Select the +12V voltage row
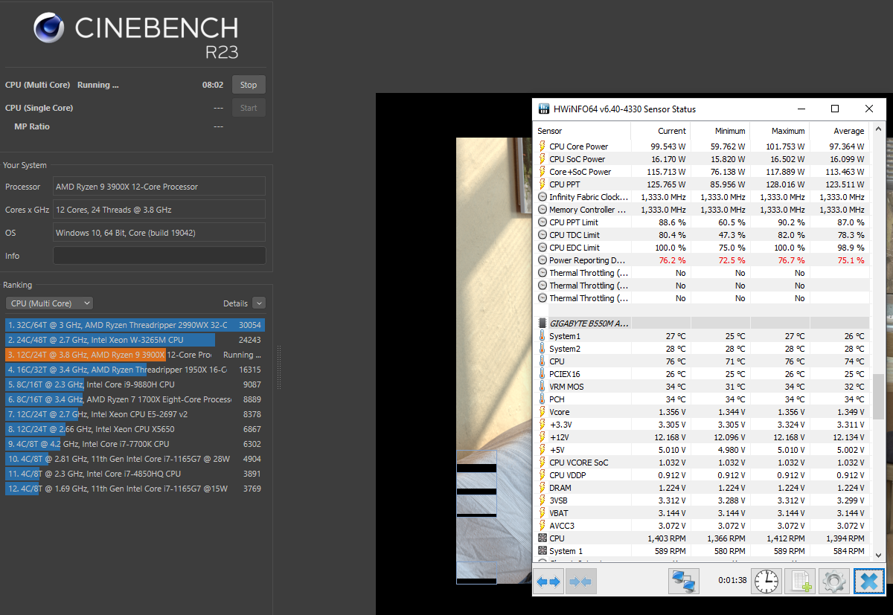This screenshot has height=615, width=893. (x=702, y=437)
